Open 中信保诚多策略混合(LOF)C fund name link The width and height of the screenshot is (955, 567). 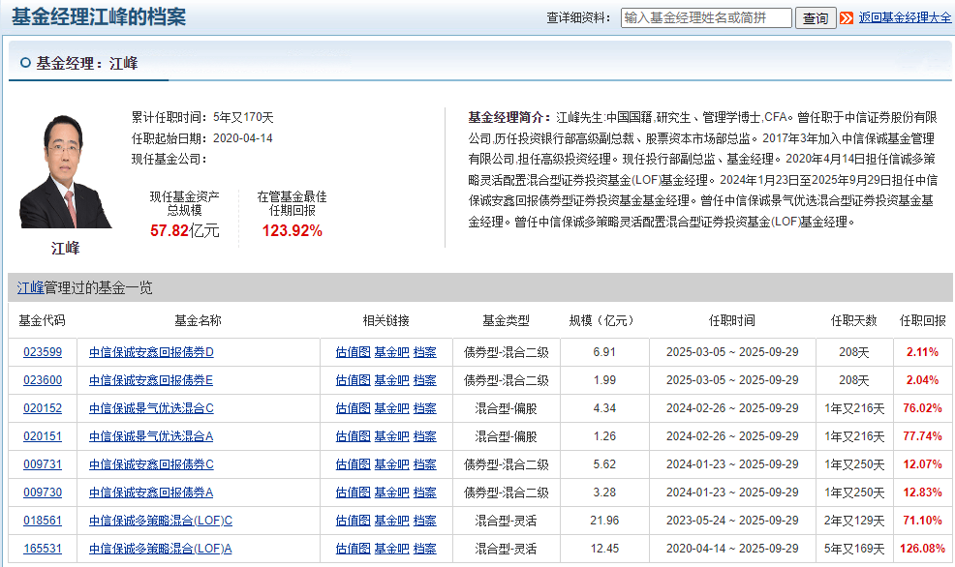pyautogui.click(x=161, y=521)
